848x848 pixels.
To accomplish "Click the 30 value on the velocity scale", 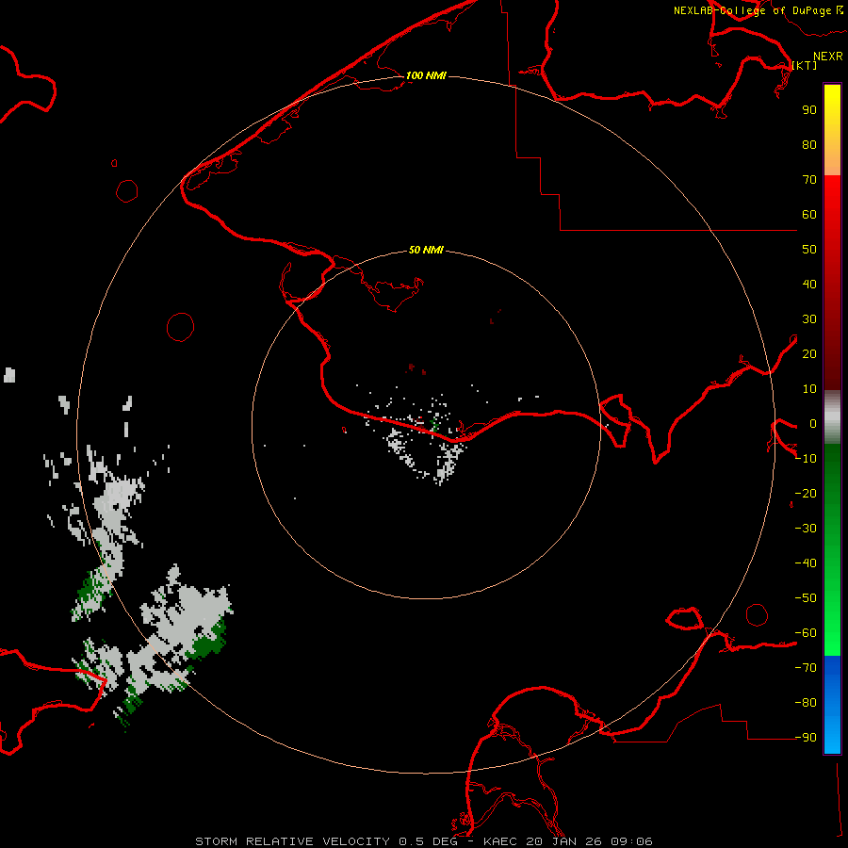I will (809, 319).
